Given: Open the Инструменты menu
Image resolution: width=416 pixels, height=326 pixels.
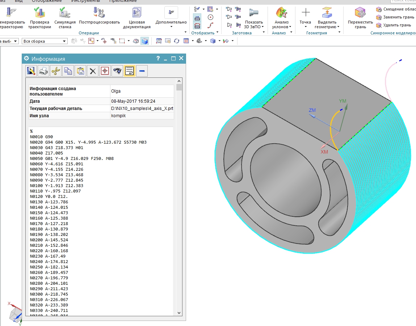Looking at the screenshot, I should click(x=85, y=1).
